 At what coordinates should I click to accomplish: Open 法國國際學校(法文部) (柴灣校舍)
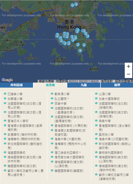113,106
